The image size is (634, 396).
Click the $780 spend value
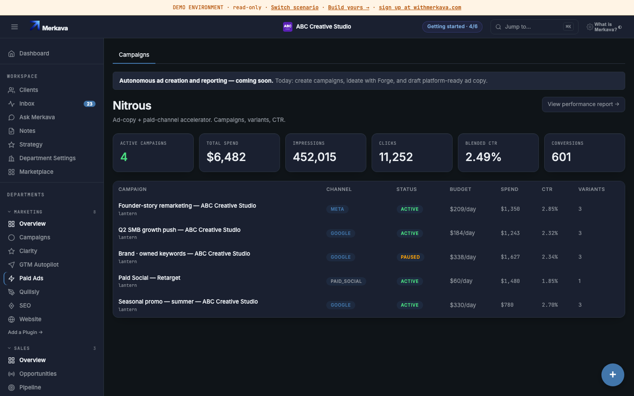pyautogui.click(x=507, y=305)
